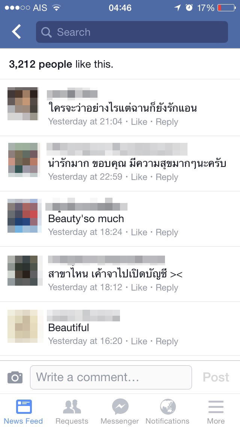240x427 pixels.
Task: Tap the magnifier icon in Search bar
Action: pos(46,32)
